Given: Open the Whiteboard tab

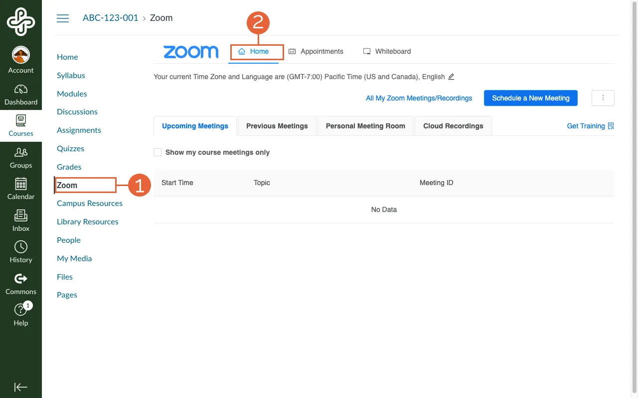Looking at the screenshot, I should [387, 51].
